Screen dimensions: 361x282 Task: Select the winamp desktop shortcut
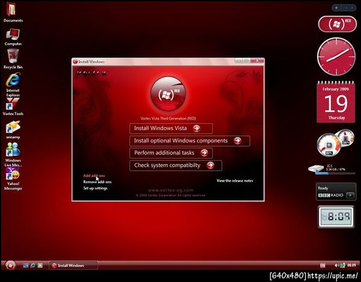point(13,129)
